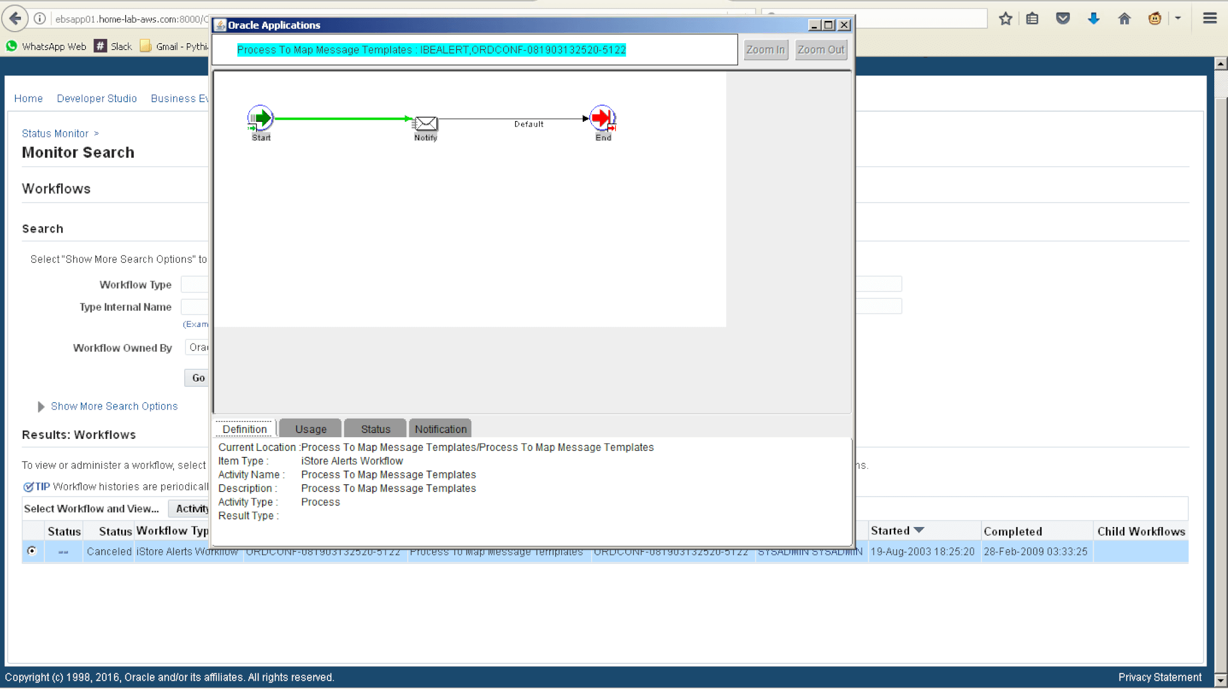Click the bookmark star icon
Viewport: 1228px width, 689px height.
pyautogui.click(x=1006, y=19)
